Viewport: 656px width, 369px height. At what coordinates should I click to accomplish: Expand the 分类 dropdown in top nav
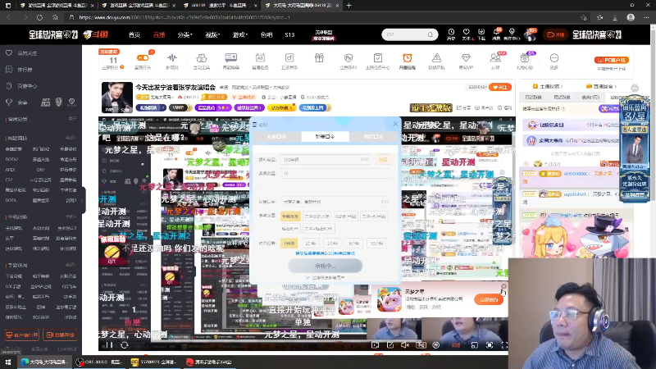click(184, 34)
